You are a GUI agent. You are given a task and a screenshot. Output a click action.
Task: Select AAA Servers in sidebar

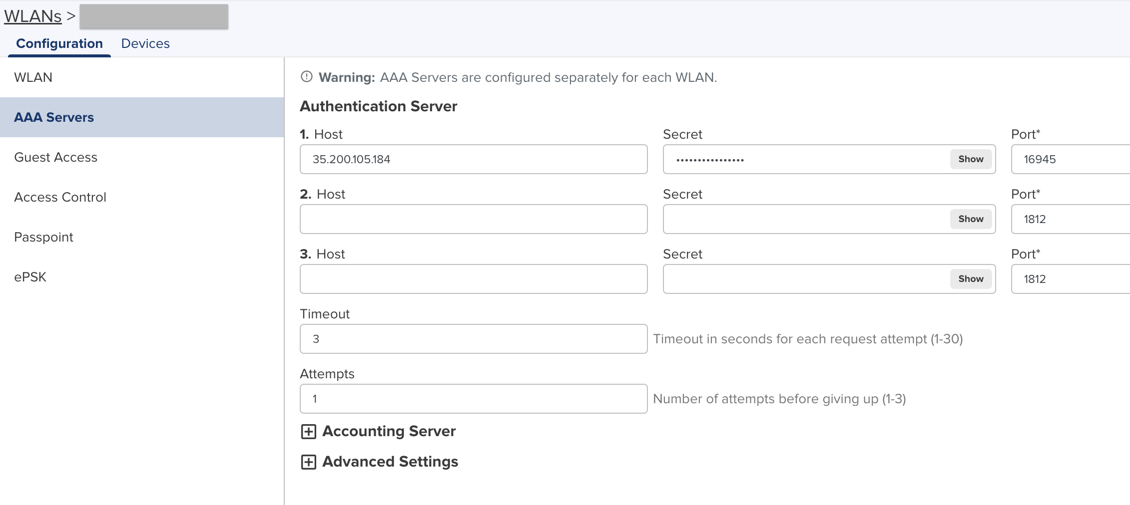point(54,117)
